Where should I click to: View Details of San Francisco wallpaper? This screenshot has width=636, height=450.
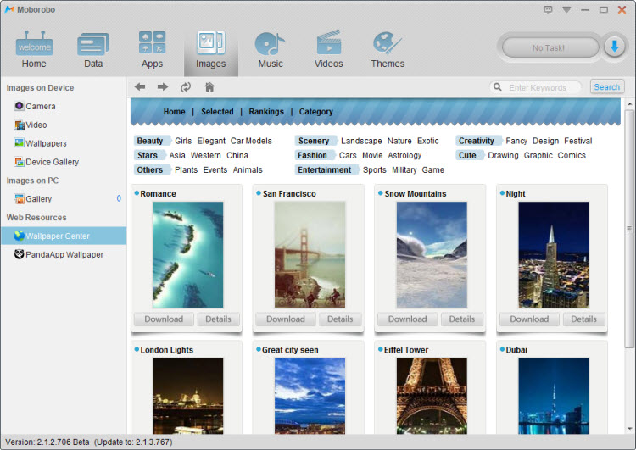pyautogui.click(x=340, y=319)
